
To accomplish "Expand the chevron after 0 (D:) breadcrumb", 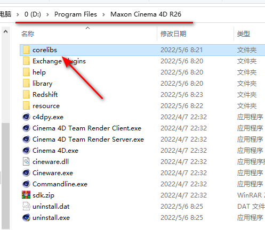I will point(47,14).
